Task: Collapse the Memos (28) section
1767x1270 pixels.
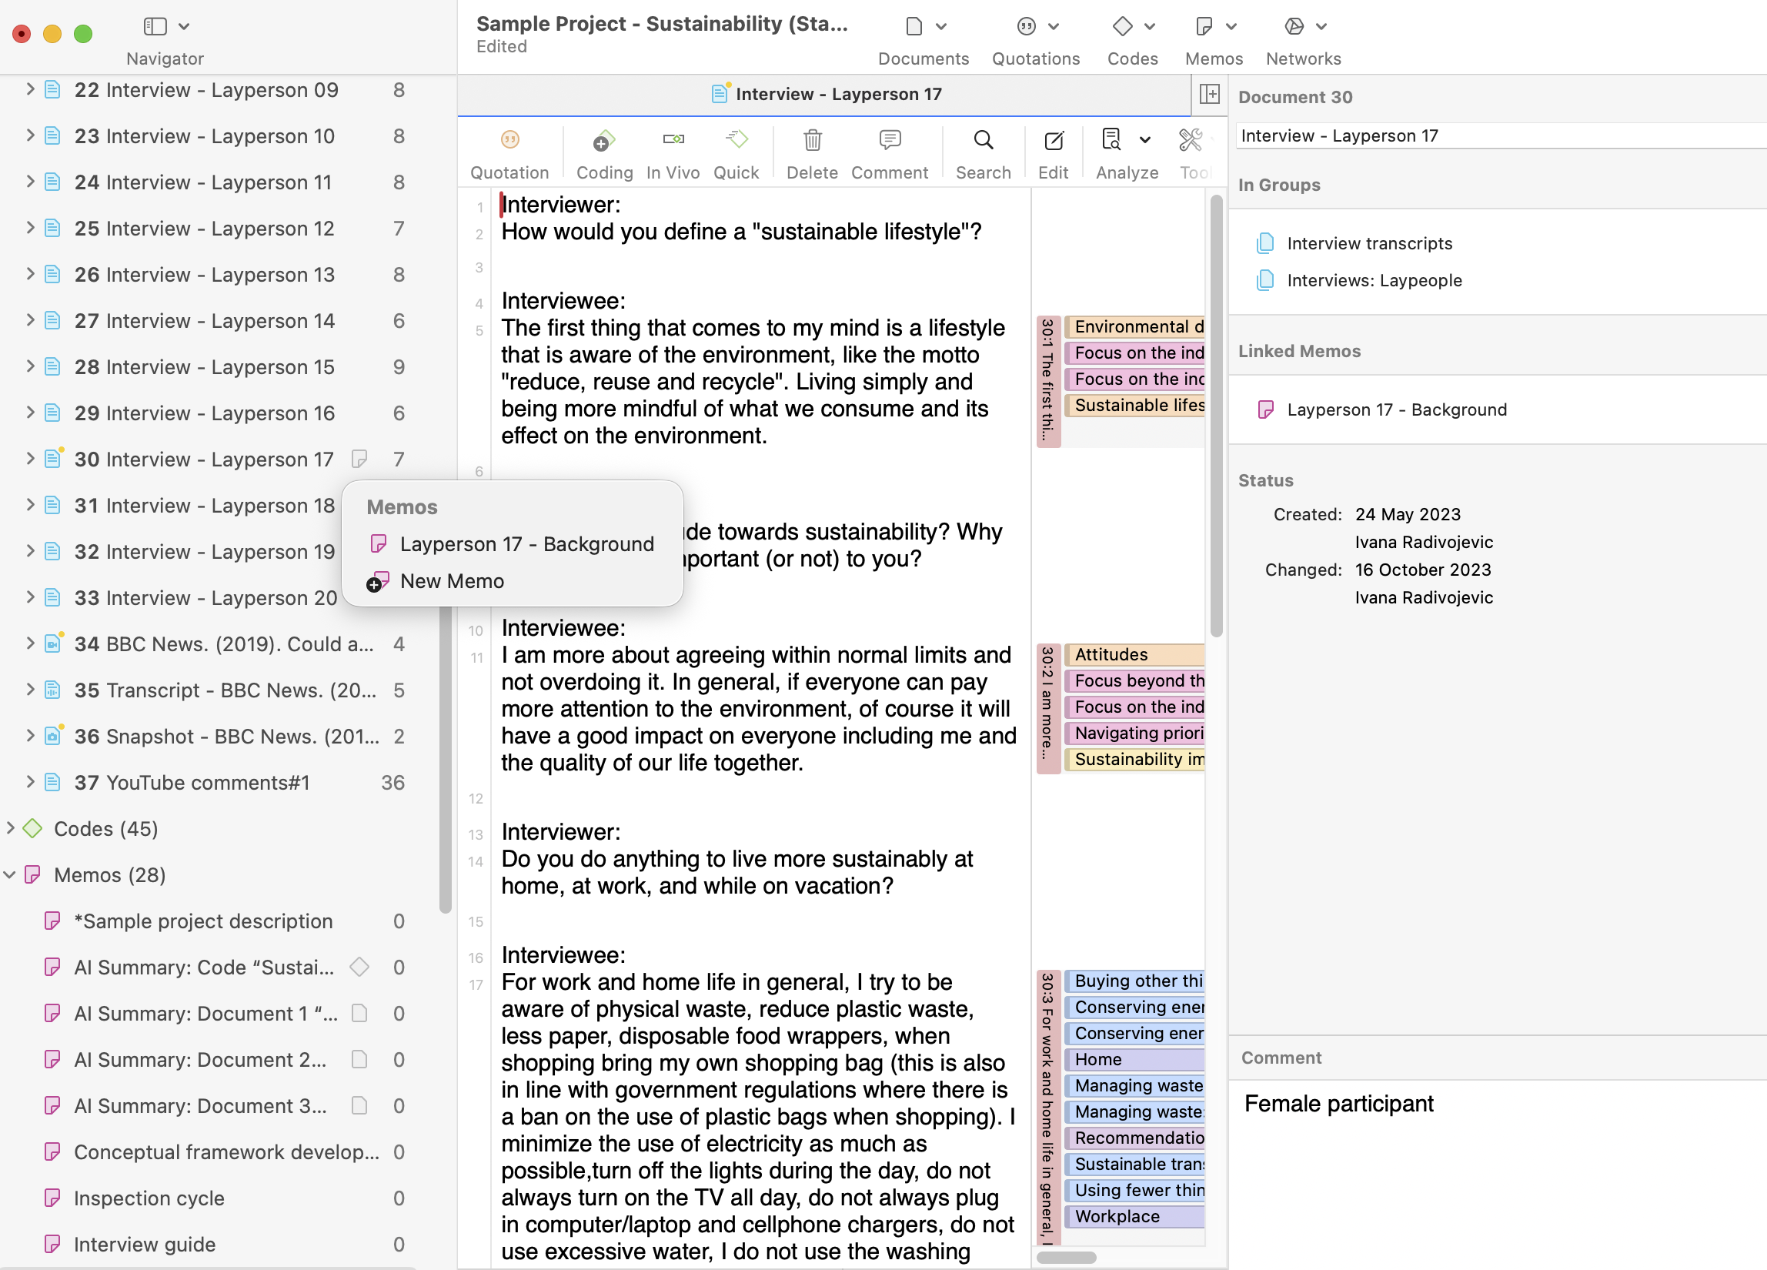Action: [x=9, y=875]
